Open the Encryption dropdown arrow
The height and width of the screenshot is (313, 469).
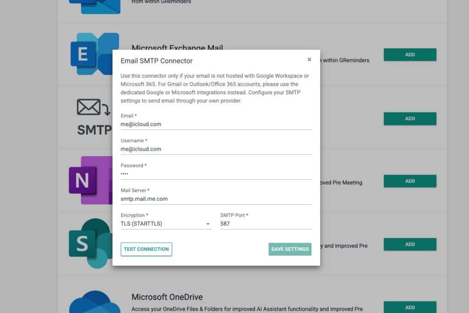pos(208,224)
